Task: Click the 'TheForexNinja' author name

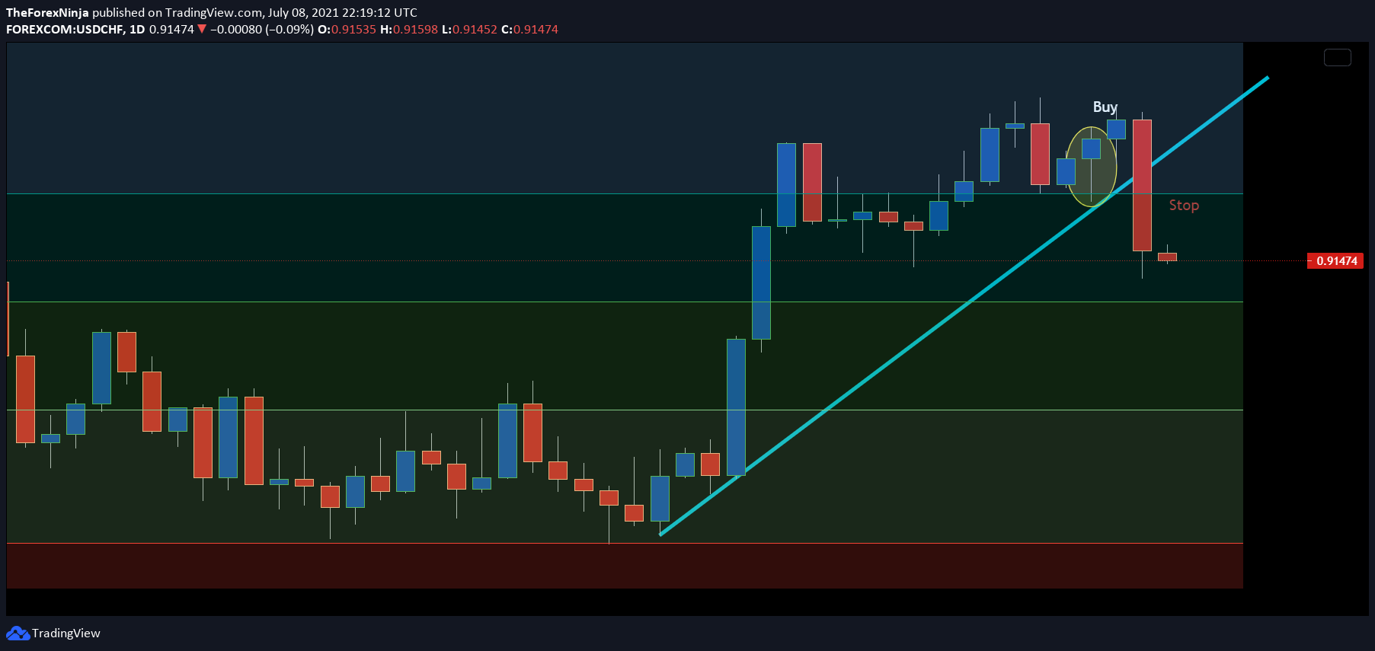Action: pos(47,12)
